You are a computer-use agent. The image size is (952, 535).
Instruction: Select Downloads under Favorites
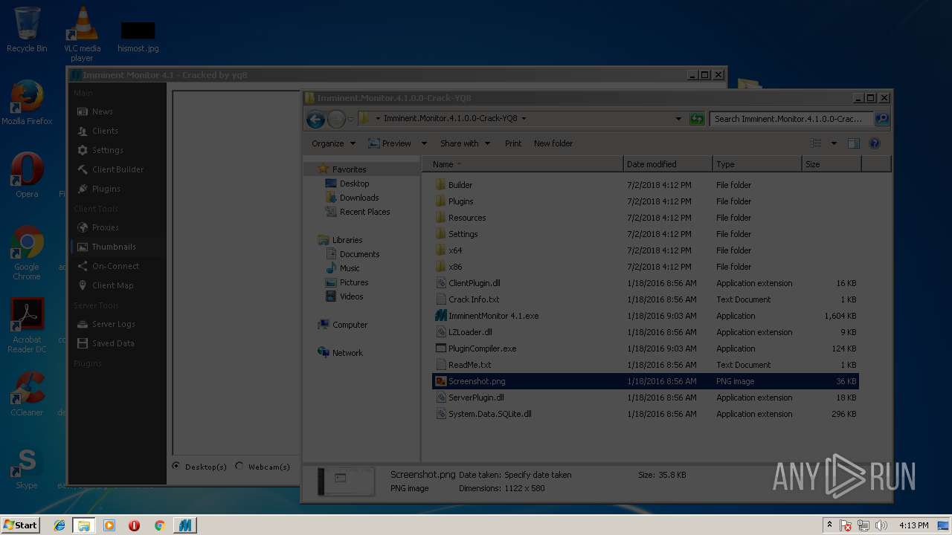pos(359,198)
